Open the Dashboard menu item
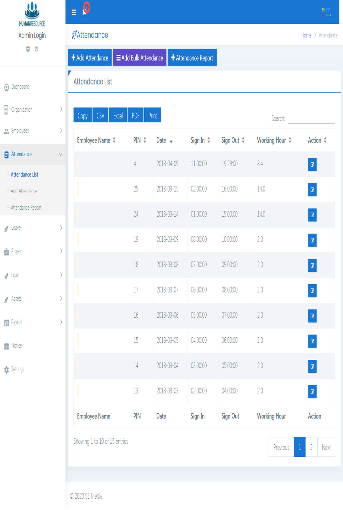The height and width of the screenshot is (510, 343). pyautogui.click(x=33, y=87)
